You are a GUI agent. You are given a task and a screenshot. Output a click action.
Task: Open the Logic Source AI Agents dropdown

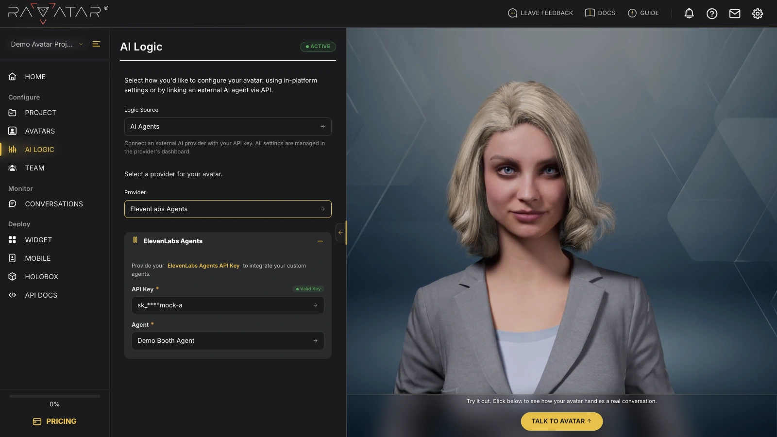click(x=228, y=127)
